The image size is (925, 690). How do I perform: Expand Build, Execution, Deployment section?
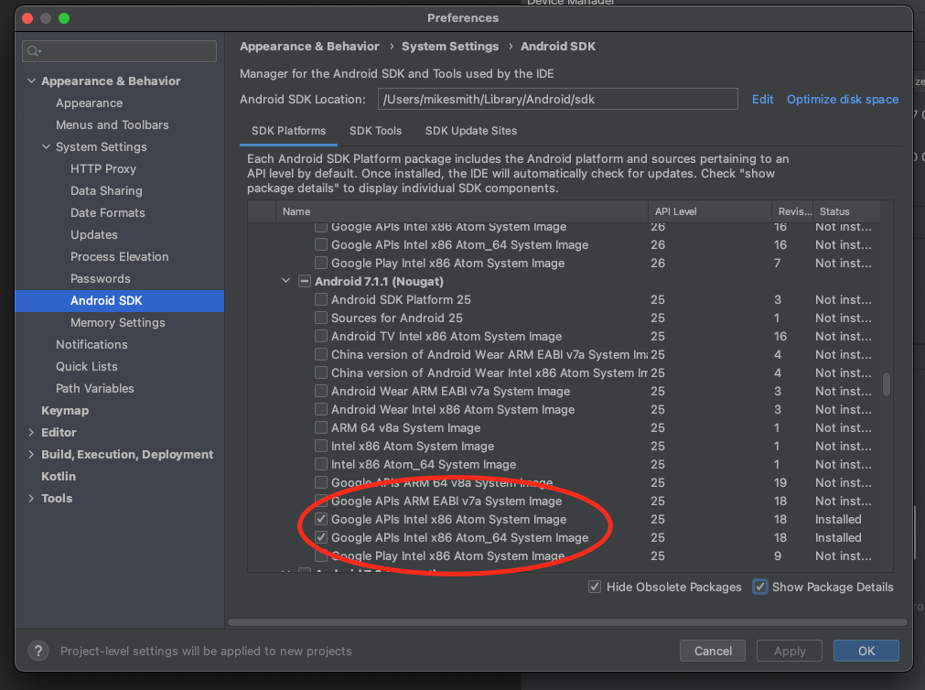[31, 455]
